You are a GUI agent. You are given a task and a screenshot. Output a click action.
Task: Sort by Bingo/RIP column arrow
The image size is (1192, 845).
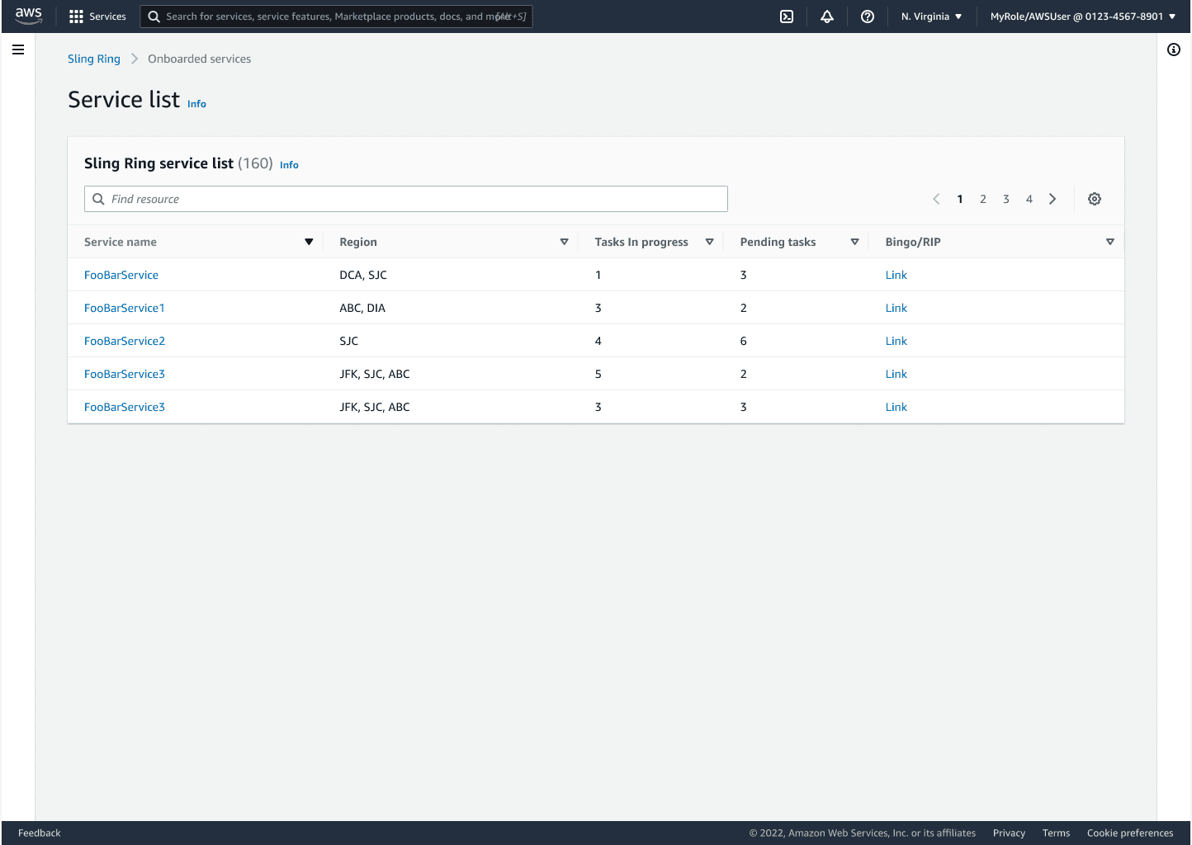1110,242
